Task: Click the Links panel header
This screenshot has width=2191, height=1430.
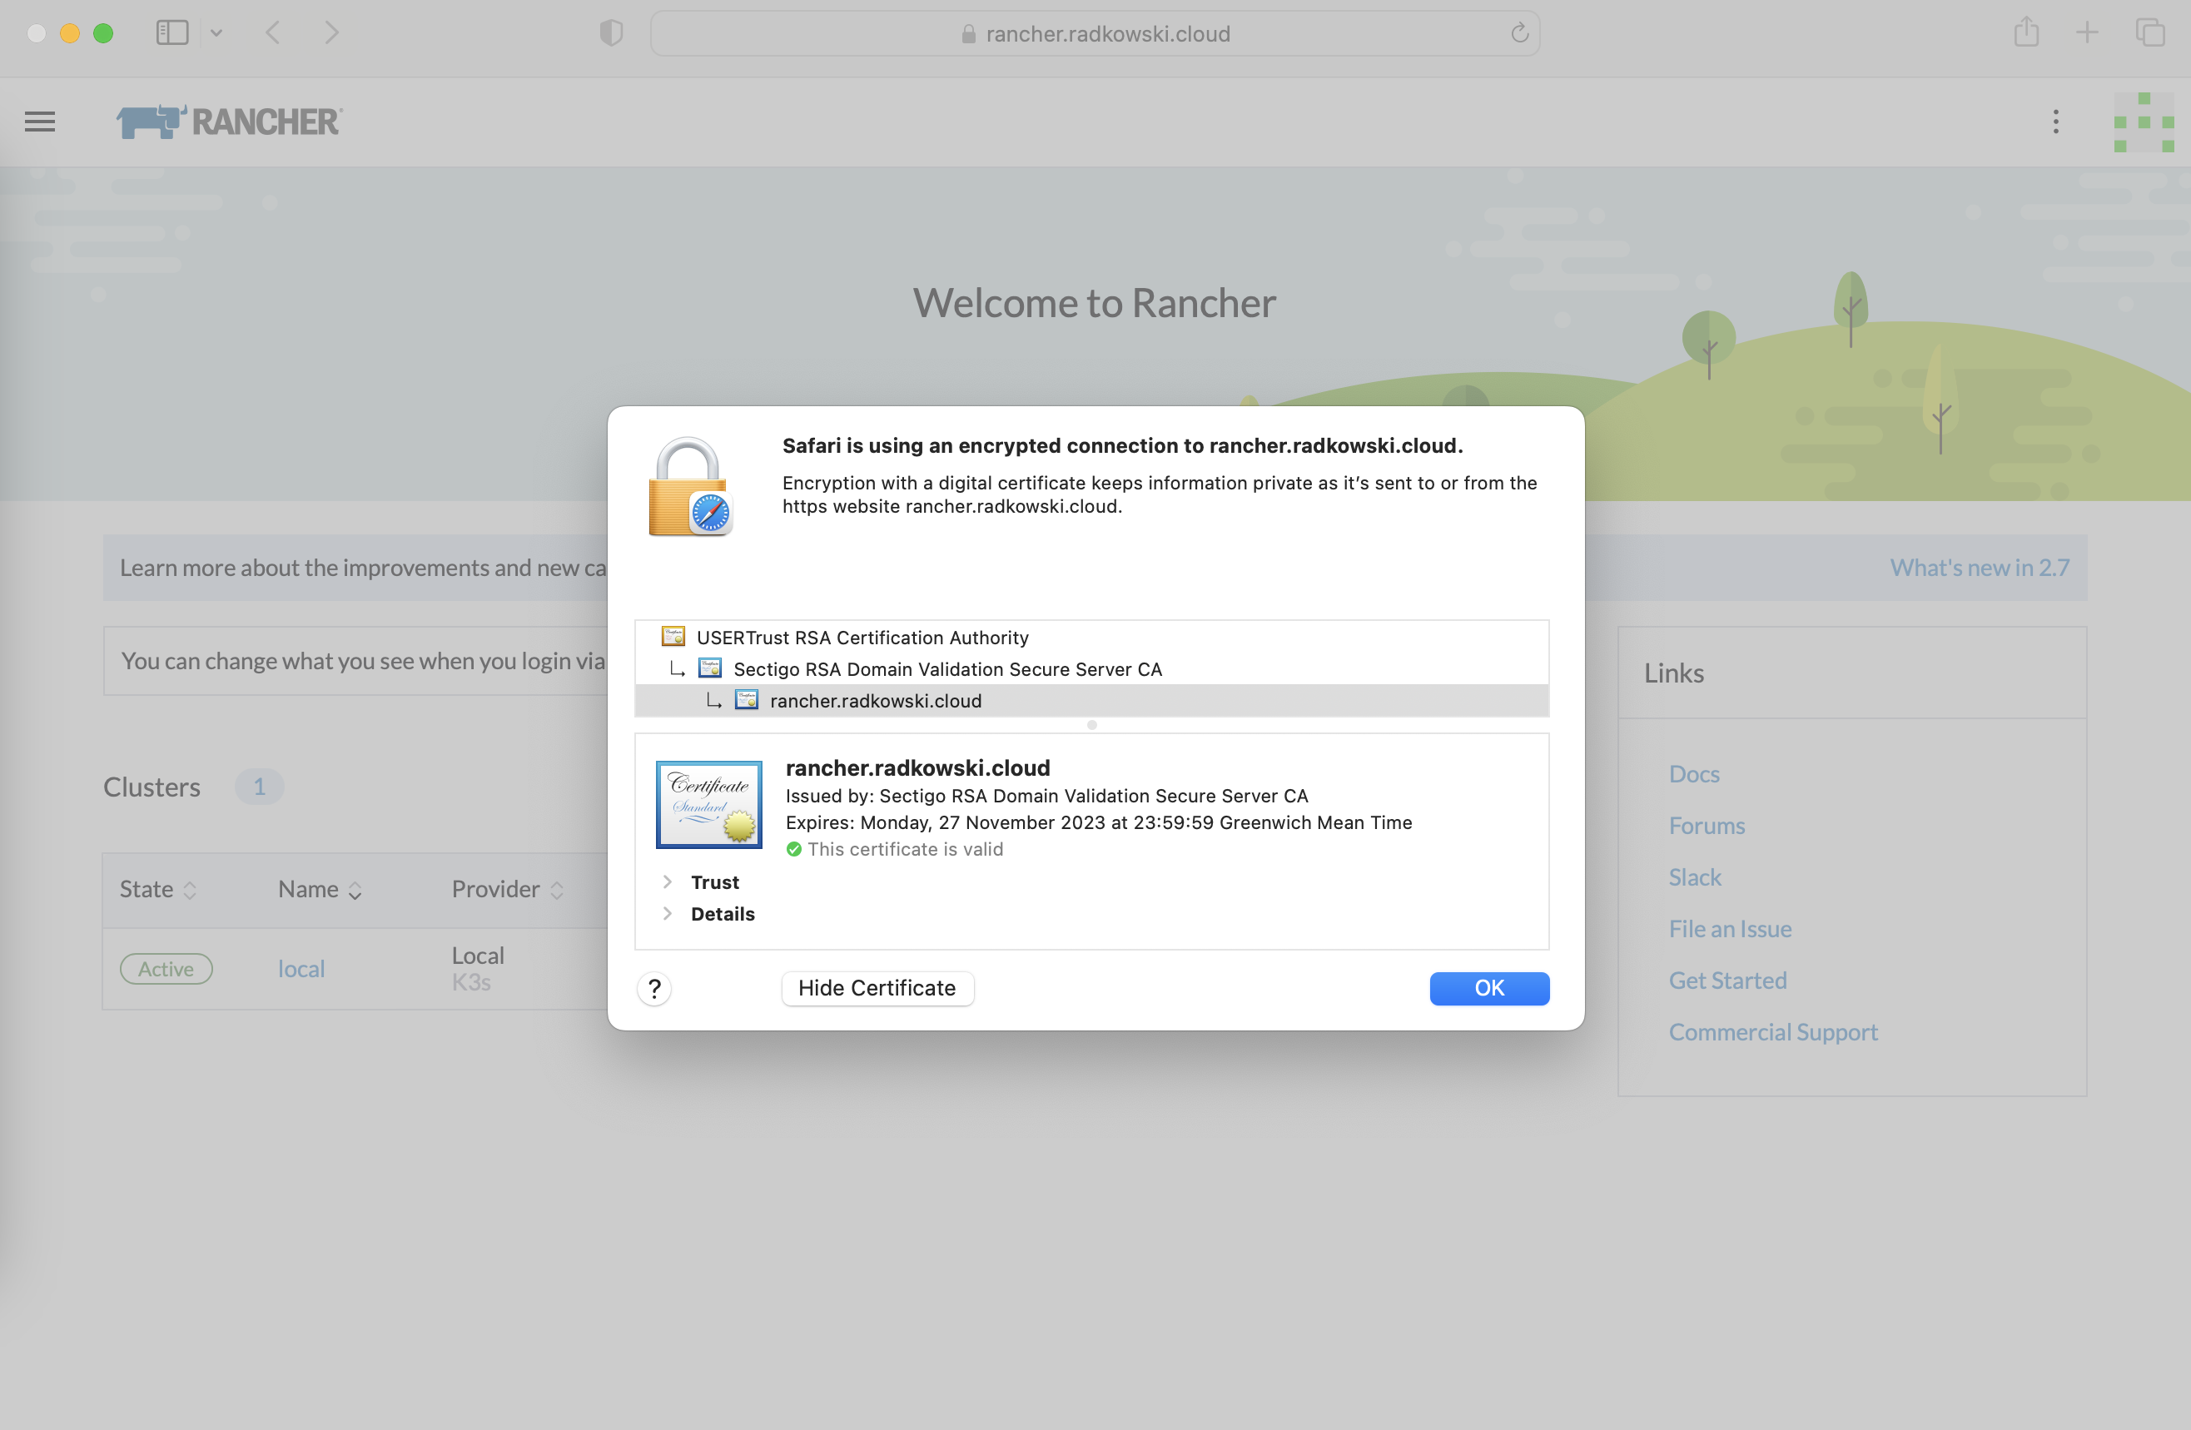Action: coord(1852,673)
